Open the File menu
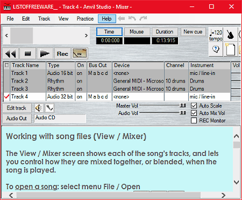The width and height of the screenshot is (242, 200). point(10,19)
